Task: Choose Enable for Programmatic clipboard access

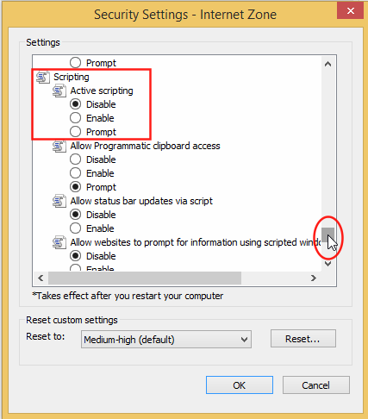Action: click(x=75, y=173)
